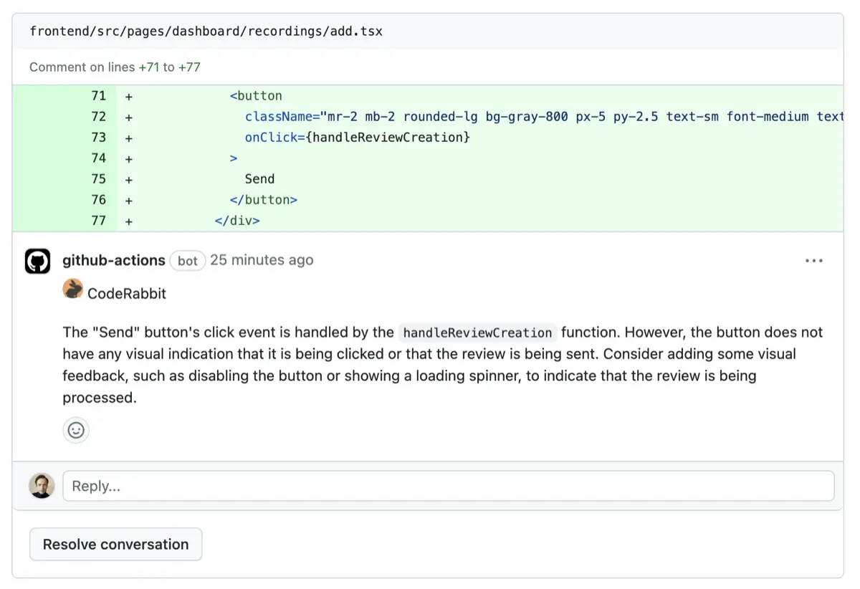Click the onClick={handleReviewCreation} code line
The image size is (860, 589).
(x=357, y=138)
